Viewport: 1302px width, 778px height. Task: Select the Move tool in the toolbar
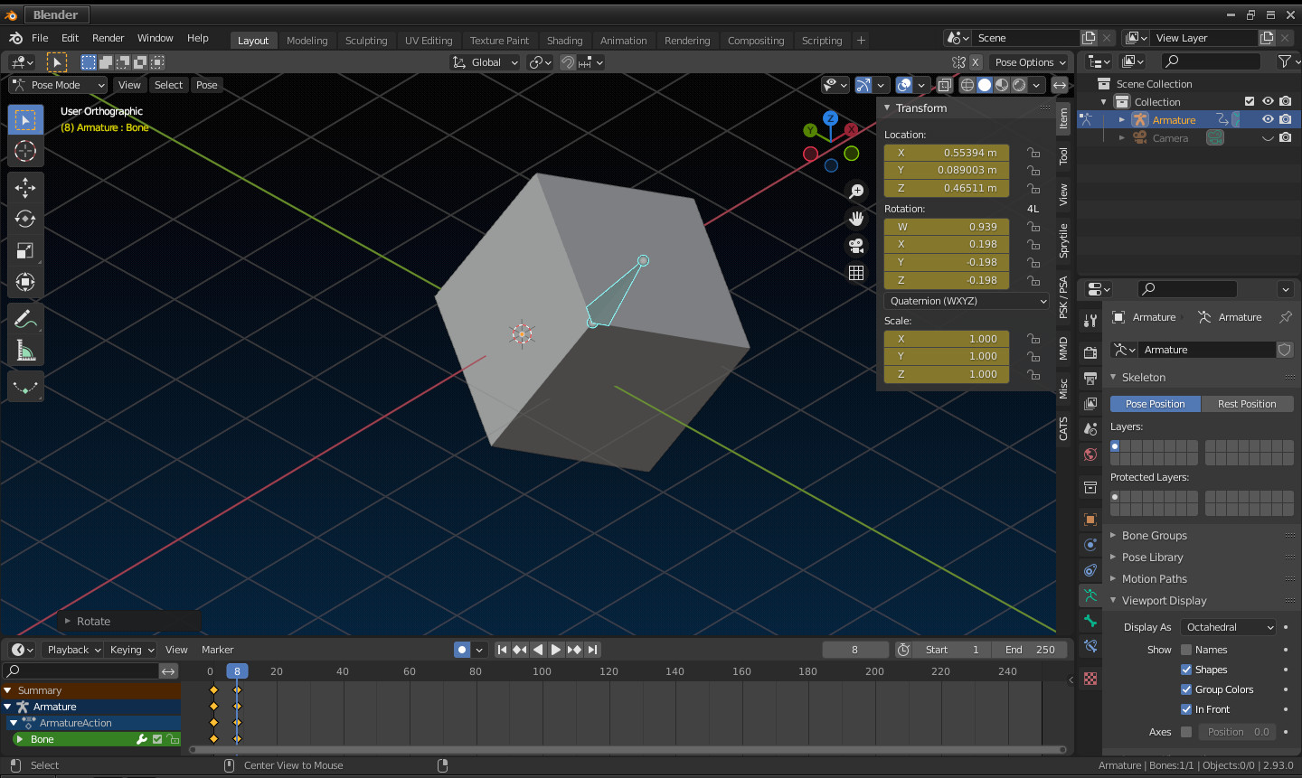point(25,187)
